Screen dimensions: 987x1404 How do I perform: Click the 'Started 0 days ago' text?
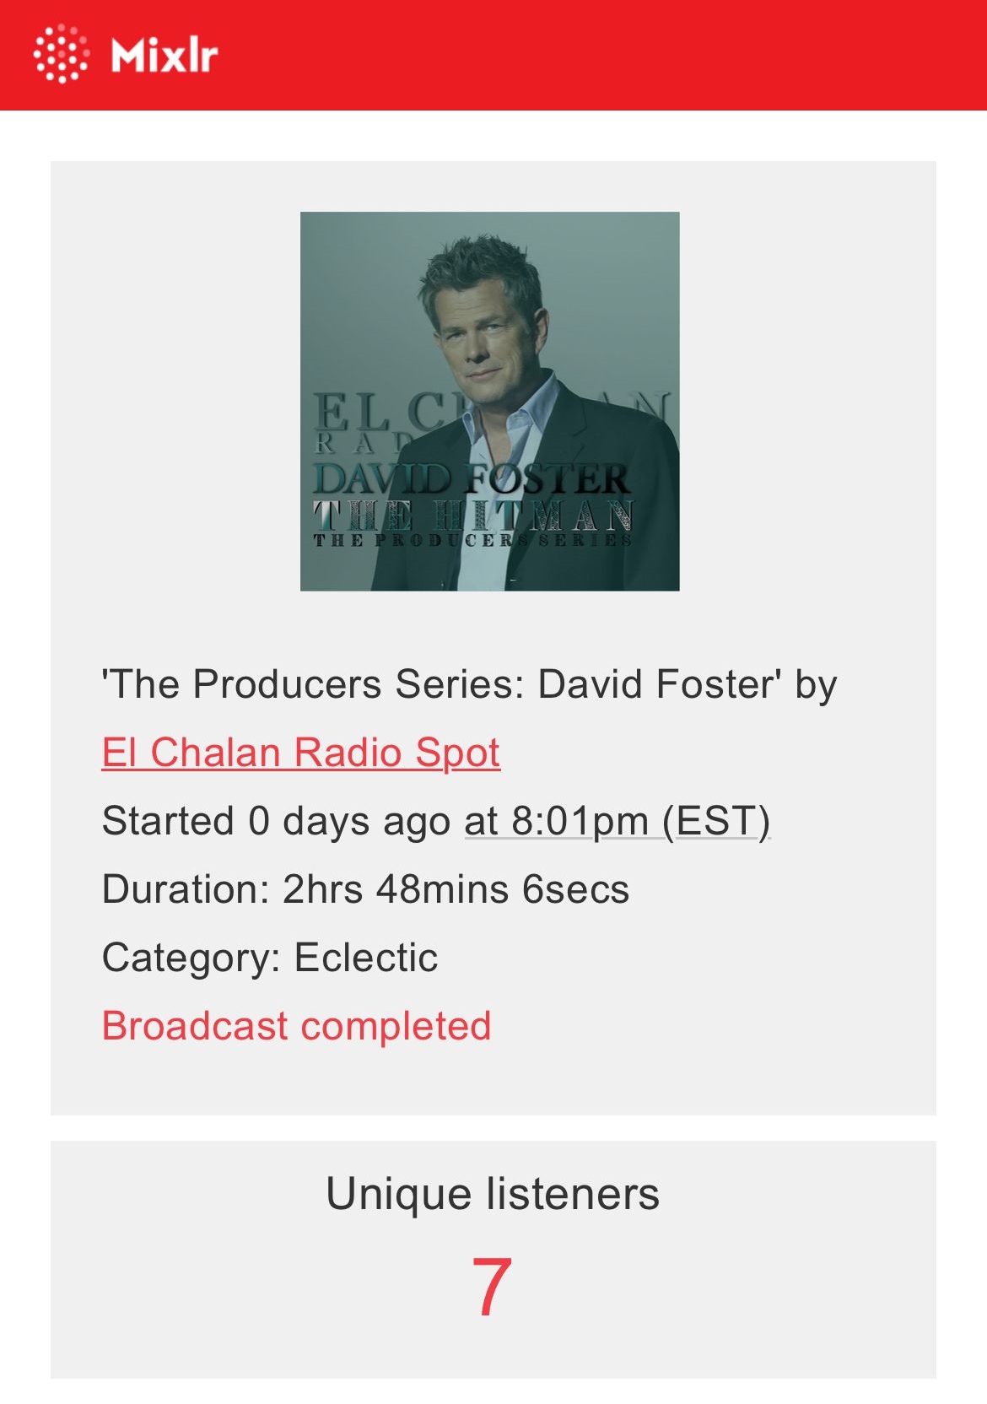(276, 821)
